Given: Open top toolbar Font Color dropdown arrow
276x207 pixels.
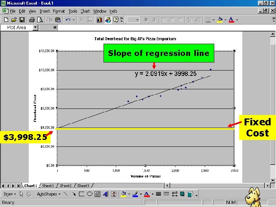Looking at the screenshot, I should (237, 20).
